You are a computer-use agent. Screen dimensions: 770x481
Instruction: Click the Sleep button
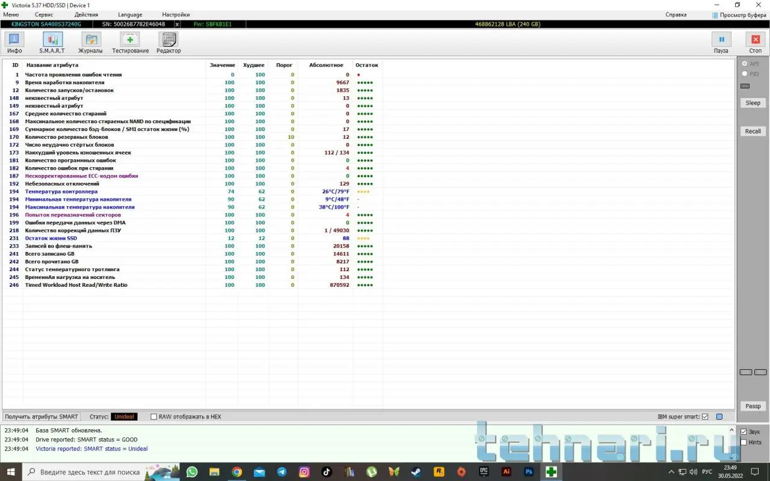(x=753, y=103)
